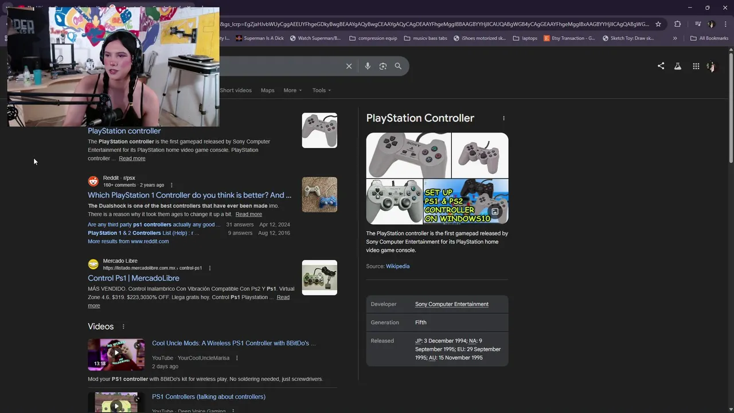The width and height of the screenshot is (734, 413).
Task: Open the Google apps grid icon
Action: pos(696,66)
